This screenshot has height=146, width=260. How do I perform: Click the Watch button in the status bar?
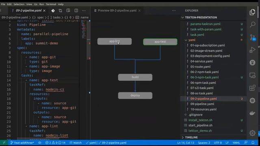(x=76, y=143)
